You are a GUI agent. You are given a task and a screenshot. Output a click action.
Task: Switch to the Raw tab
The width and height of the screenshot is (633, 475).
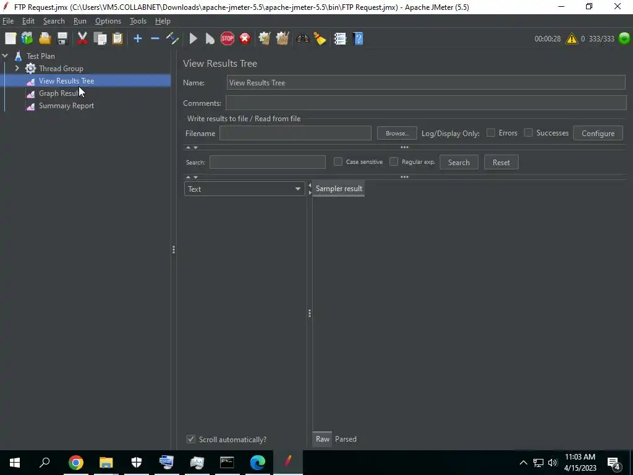click(322, 439)
